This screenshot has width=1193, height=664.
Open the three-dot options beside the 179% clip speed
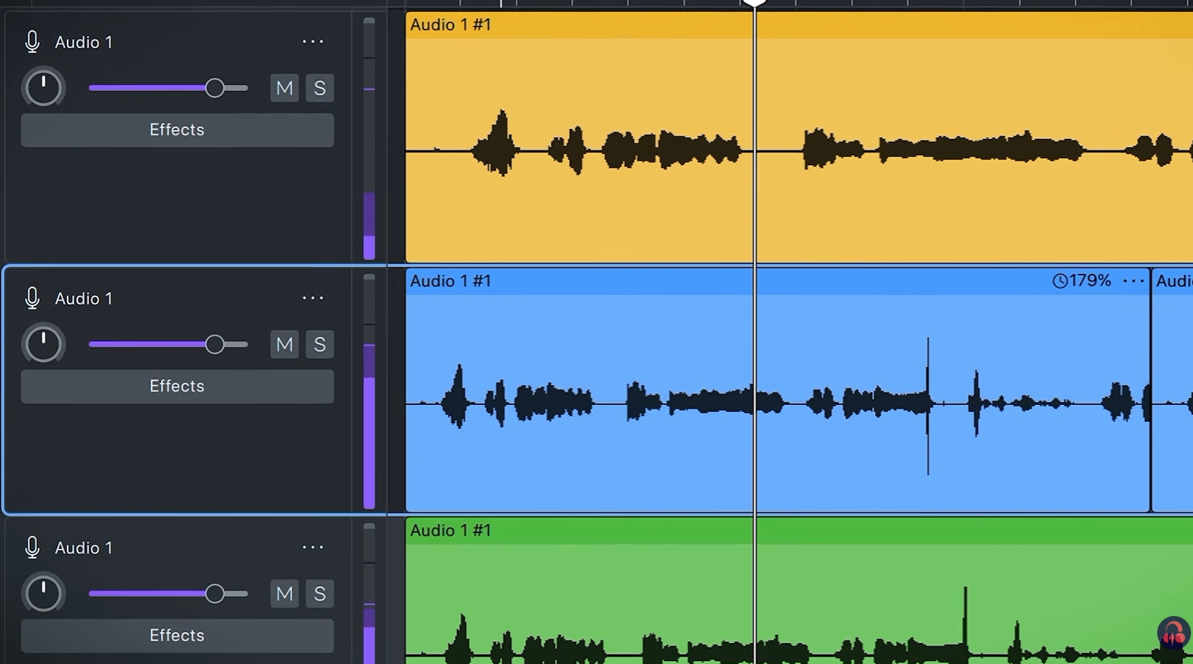click(x=1133, y=281)
